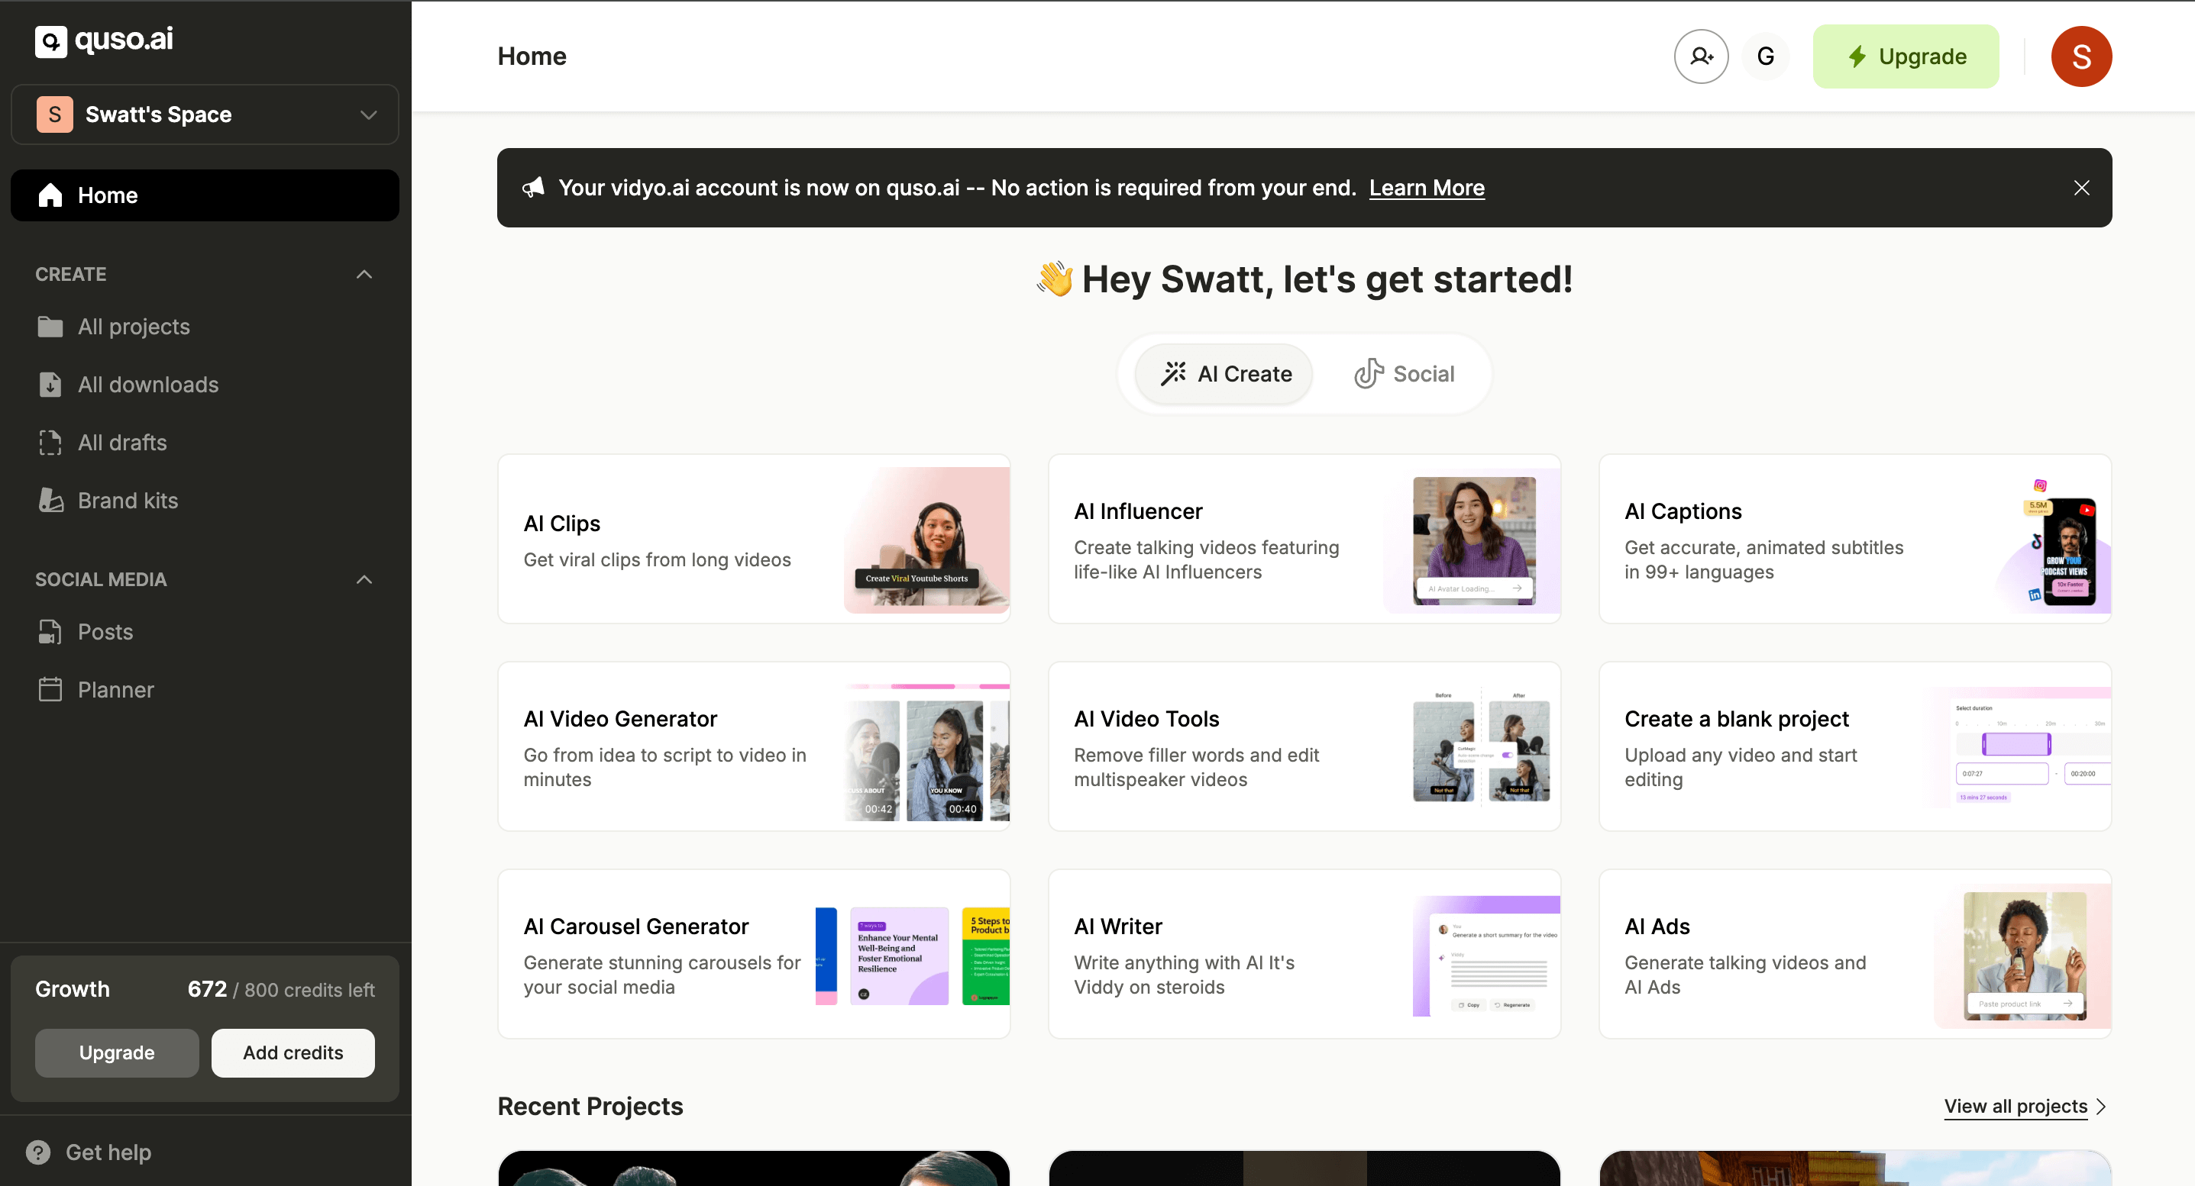Click the quso.ai logo icon
This screenshot has height=1186, width=2195.
click(x=50, y=41)
